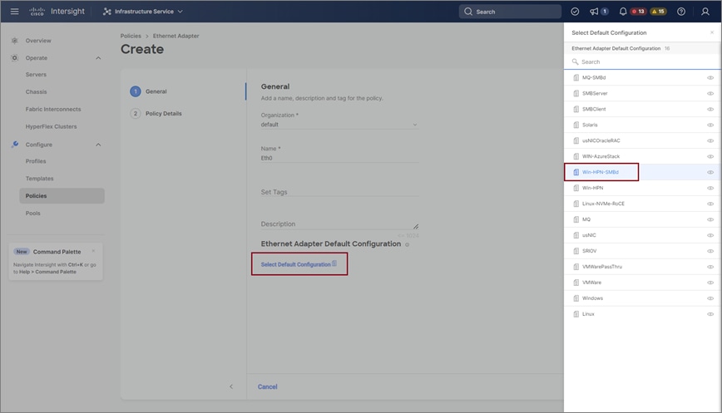Viewport: 722px width, 413px height.
Task: Open HyperFlex Clusters in the sidebar
Action: pos(51,126)
